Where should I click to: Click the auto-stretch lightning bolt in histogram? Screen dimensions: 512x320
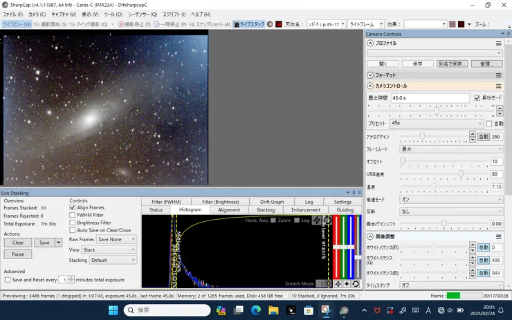(x=317, y=220)
